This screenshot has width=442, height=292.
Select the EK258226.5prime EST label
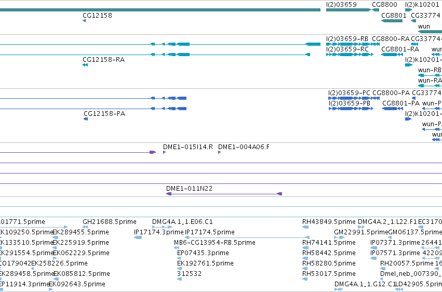[x=59, y=263]
